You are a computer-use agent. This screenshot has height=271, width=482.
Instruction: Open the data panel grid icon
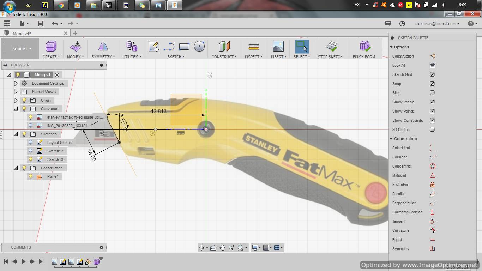click(x=7, y=24)
